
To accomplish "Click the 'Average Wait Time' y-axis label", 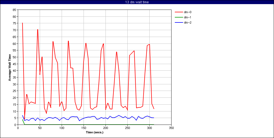I will pyautogui.click(x=10, y=67).
